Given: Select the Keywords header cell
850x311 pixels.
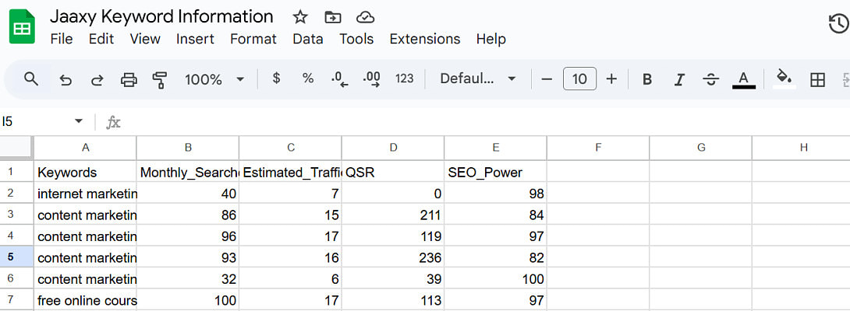Looking at the screenshot, I should (x=85, y=173).
